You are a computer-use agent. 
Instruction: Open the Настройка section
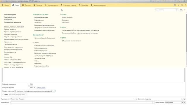pos(83,5)
